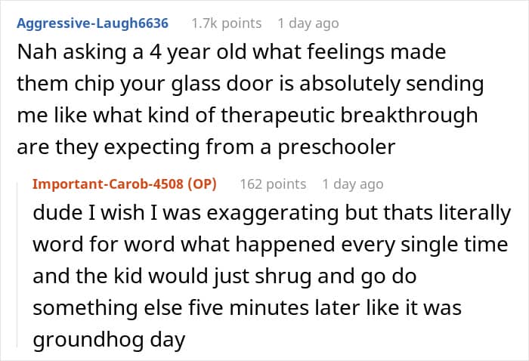Open Aggressive-Laugh6636's user profile
Viewport: 529px width, 361px height.
(x=91, y=23)
